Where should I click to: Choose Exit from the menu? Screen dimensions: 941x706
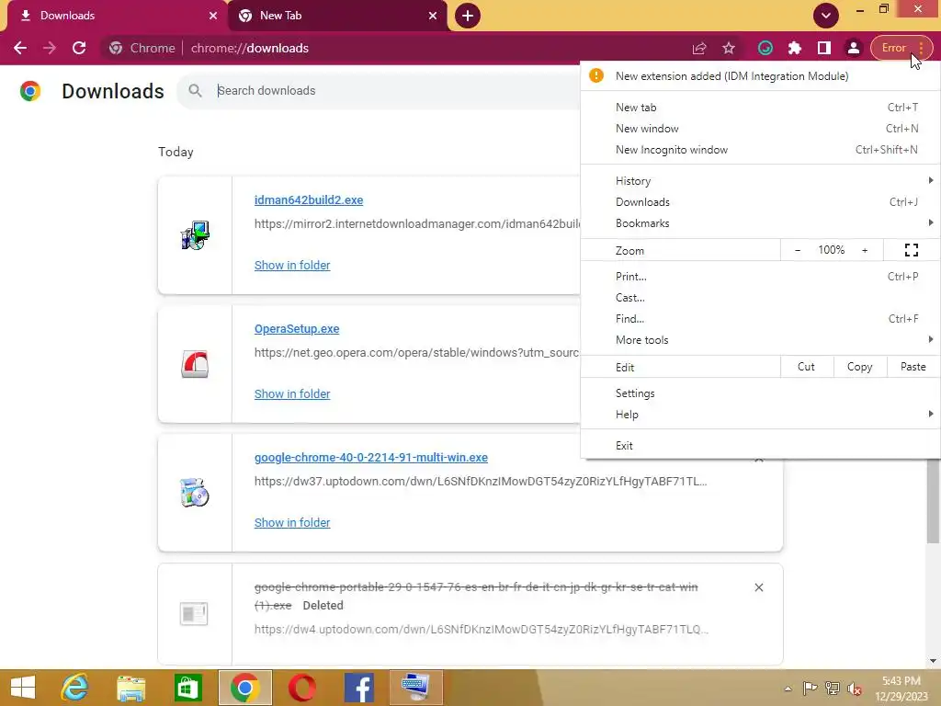coord(760,446)
